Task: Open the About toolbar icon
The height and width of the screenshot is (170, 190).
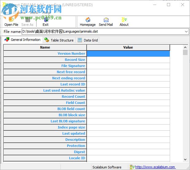Action: [124, 20]
